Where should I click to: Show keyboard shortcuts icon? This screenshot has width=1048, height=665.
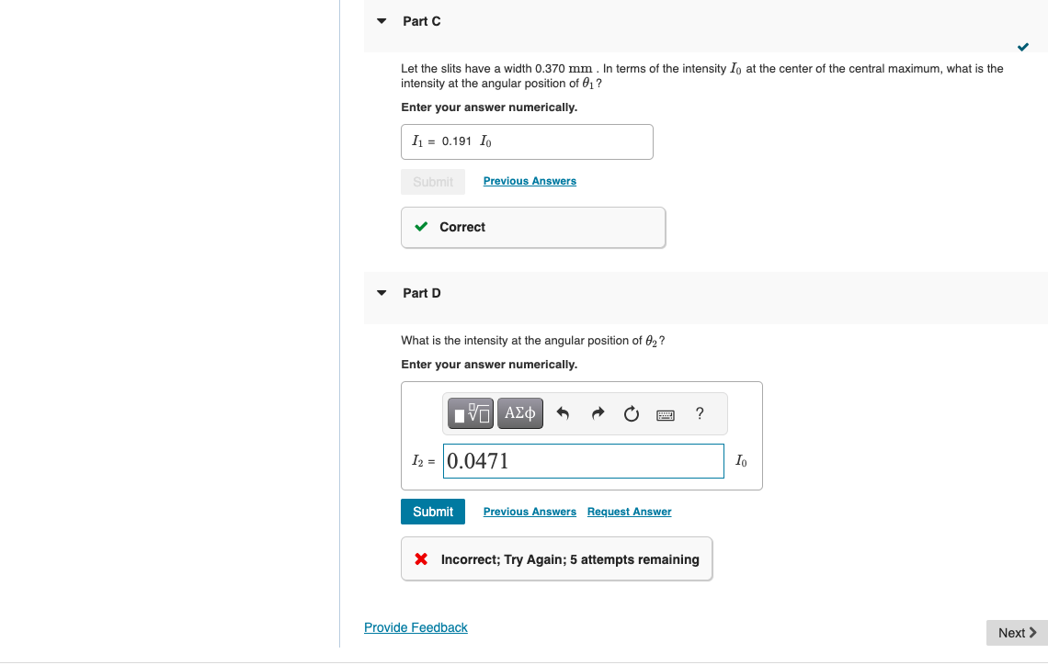(x=666, y=415)
